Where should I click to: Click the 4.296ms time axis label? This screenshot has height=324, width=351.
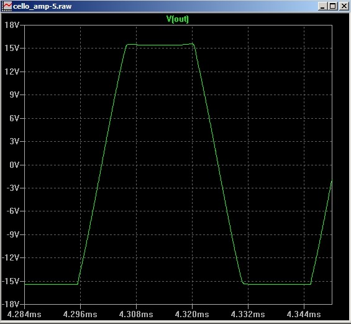(x=80, y=314)
